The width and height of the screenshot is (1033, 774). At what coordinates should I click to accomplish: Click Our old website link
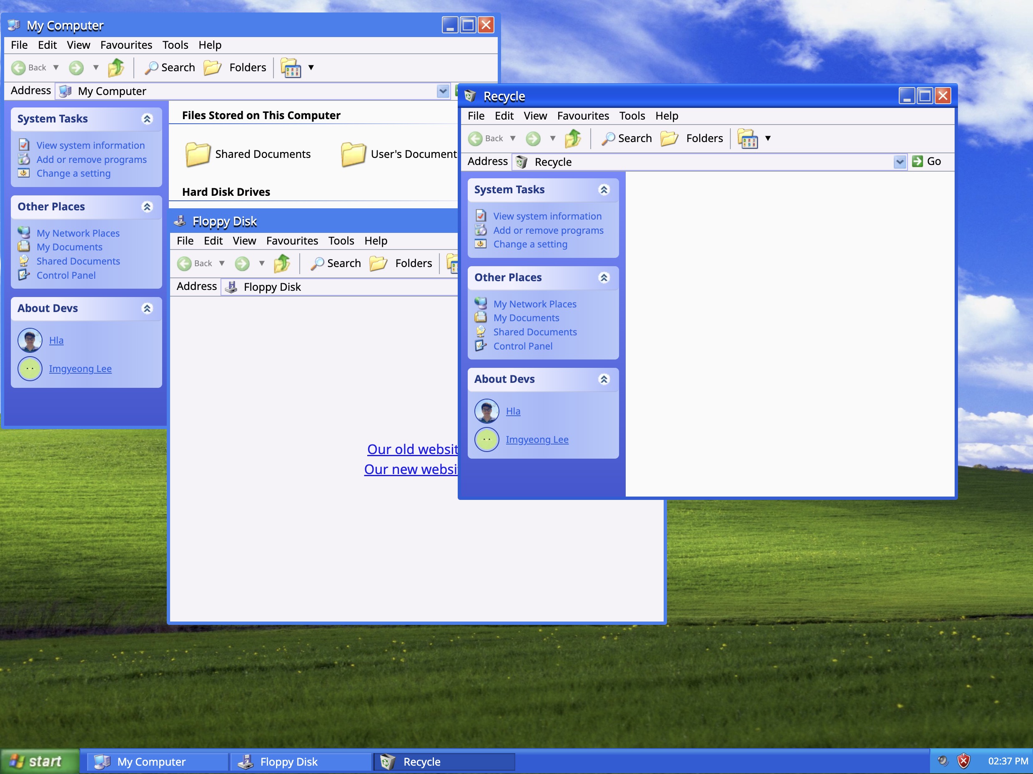412,449
